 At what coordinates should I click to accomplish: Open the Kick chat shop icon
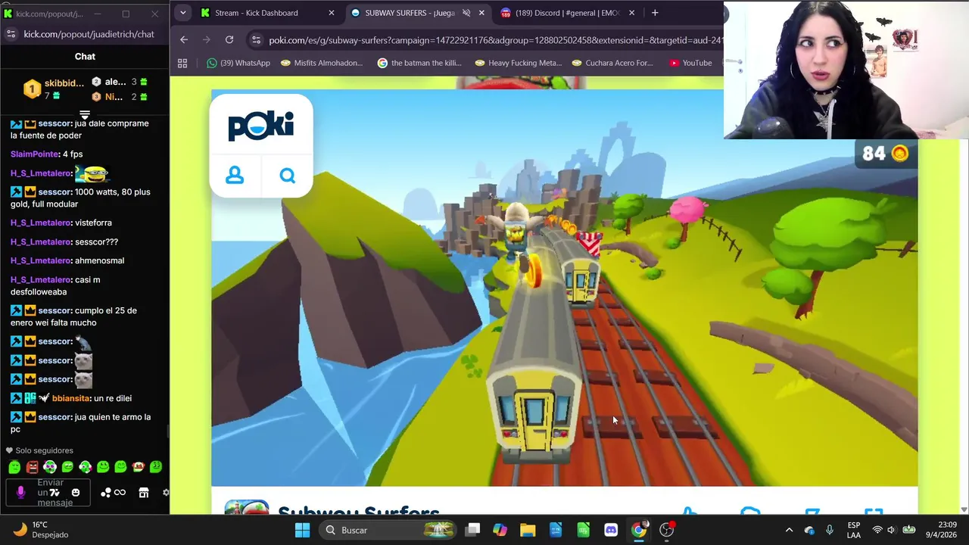click(x=144, y=493)
